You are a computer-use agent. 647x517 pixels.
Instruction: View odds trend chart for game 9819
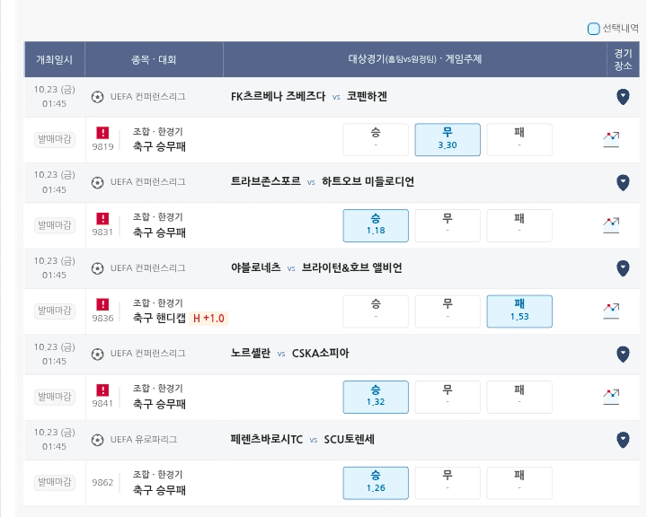point(611,139)
